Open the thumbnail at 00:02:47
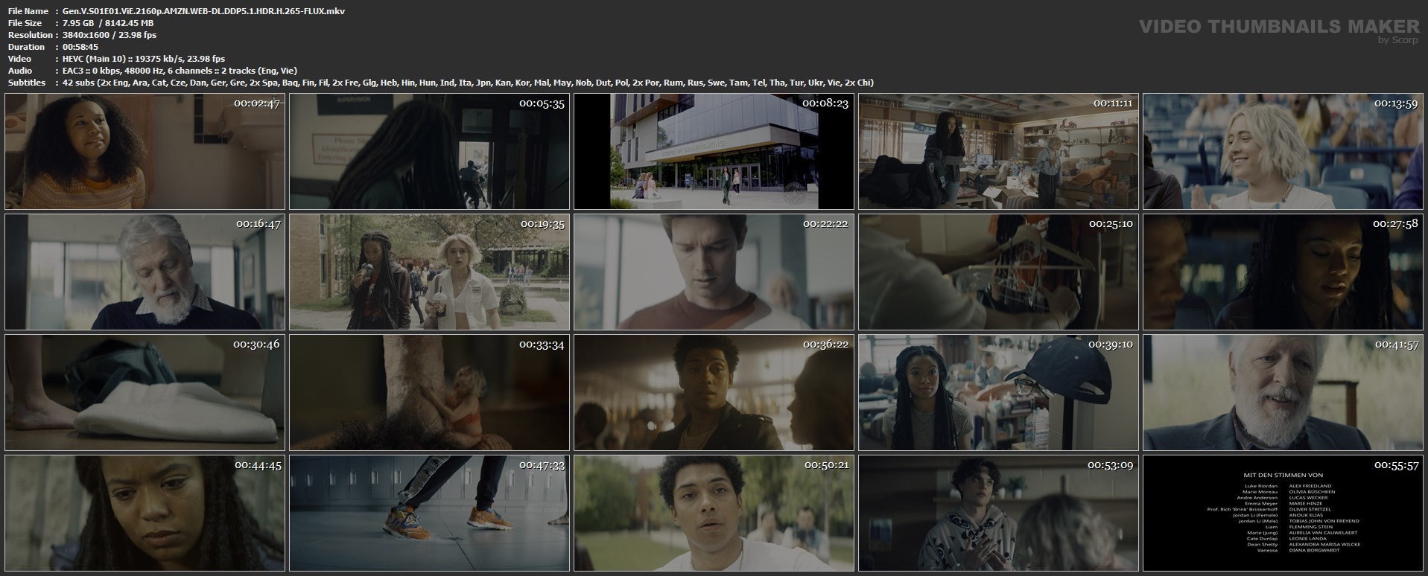Viewport: 1428px width, 576px height. point(145,151)
